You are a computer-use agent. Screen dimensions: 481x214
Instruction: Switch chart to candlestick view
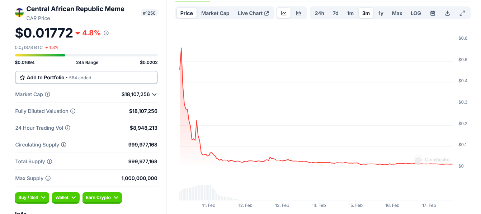(298, 13)
